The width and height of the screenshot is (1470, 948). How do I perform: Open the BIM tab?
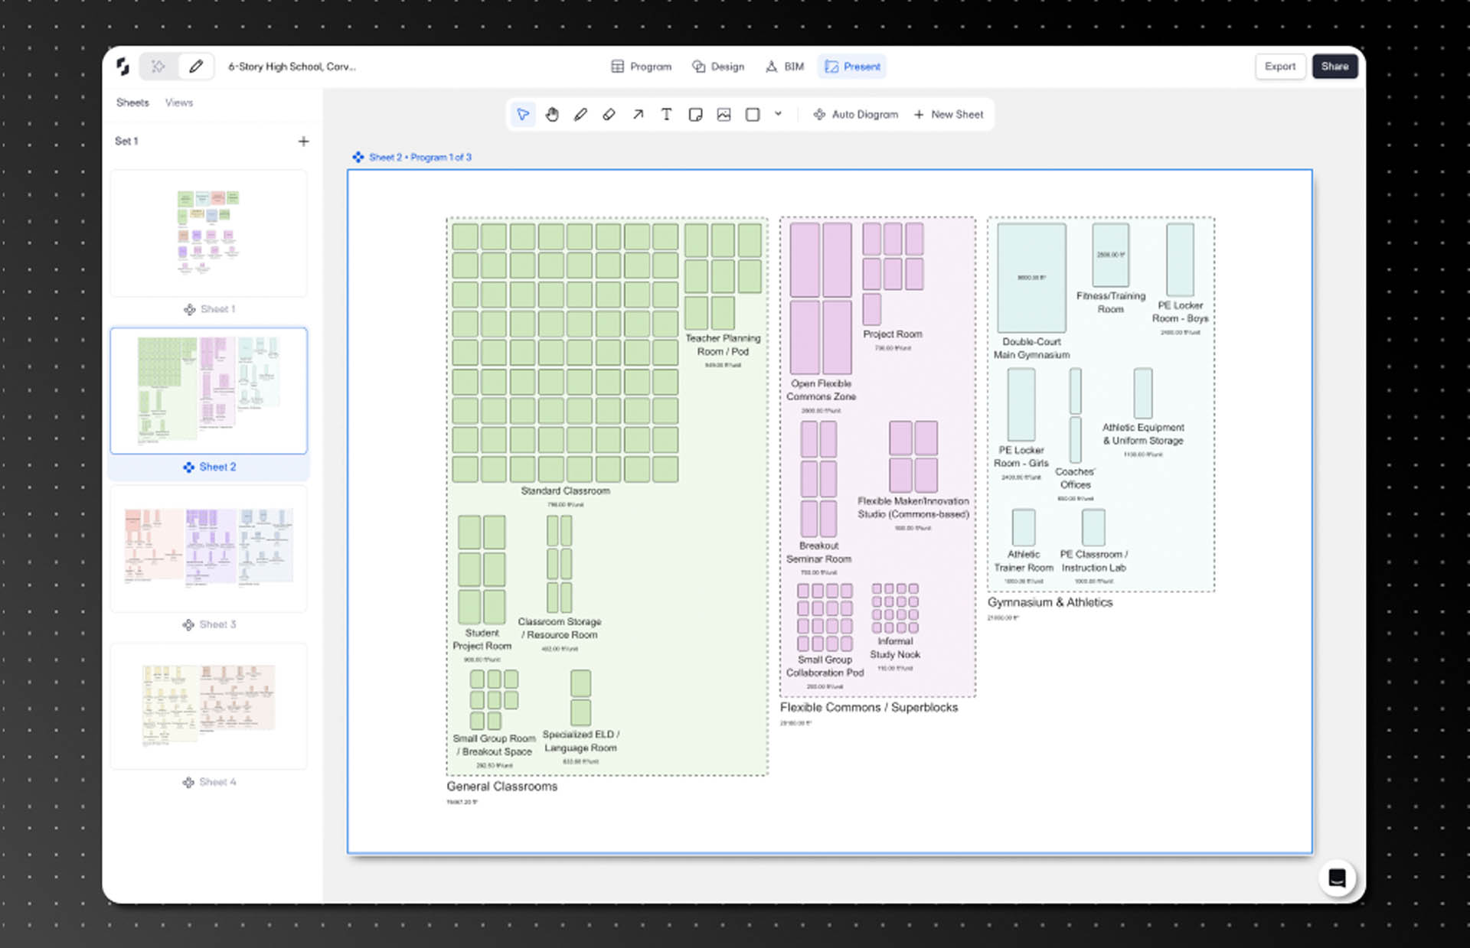coord(785,67)
